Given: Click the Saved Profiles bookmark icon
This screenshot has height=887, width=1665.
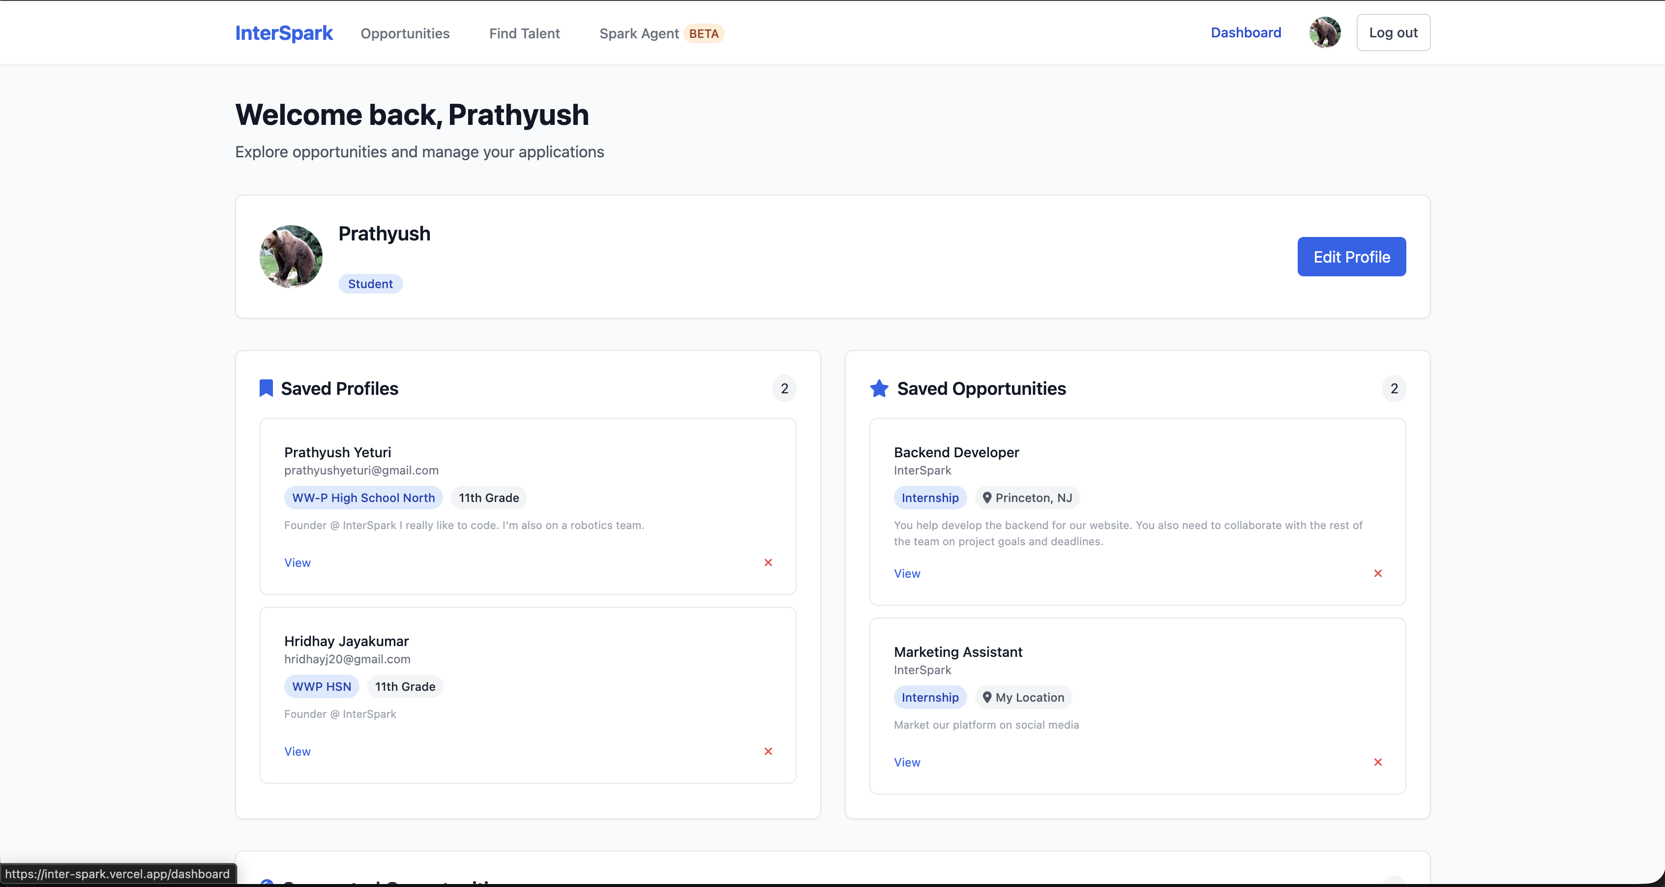Looking at the screenshot, I should coord(266,388).
